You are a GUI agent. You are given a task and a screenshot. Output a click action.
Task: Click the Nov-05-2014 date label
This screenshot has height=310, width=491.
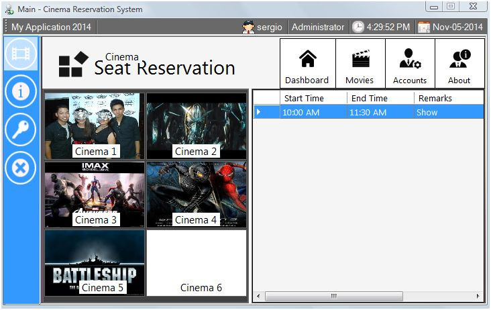coord(457,28)
